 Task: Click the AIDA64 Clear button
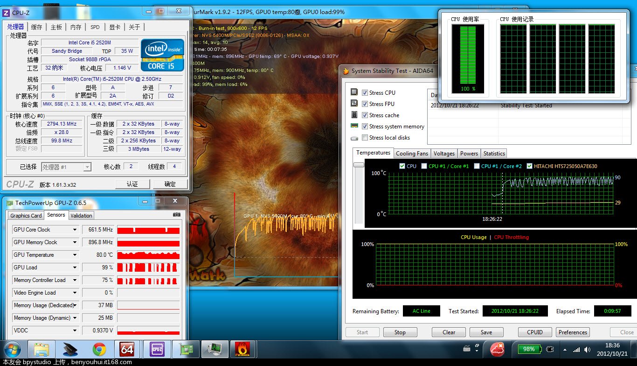pyautogui.click(x=449, y=332)
